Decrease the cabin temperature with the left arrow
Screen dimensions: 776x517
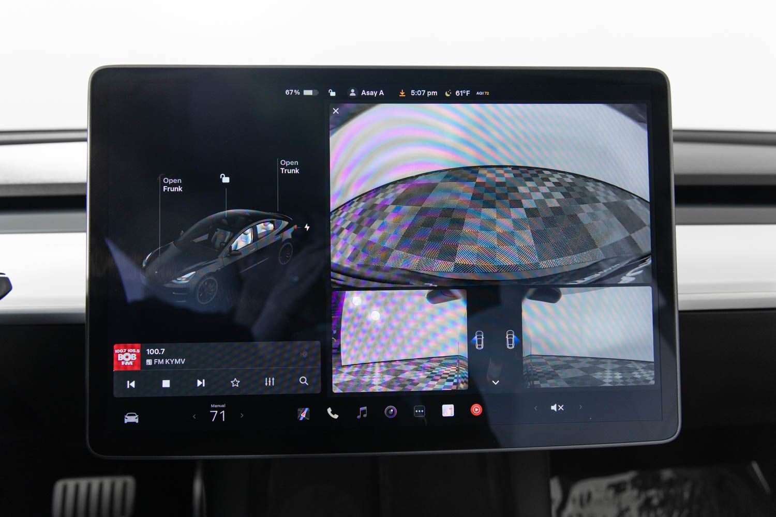[x=195, y=416]
